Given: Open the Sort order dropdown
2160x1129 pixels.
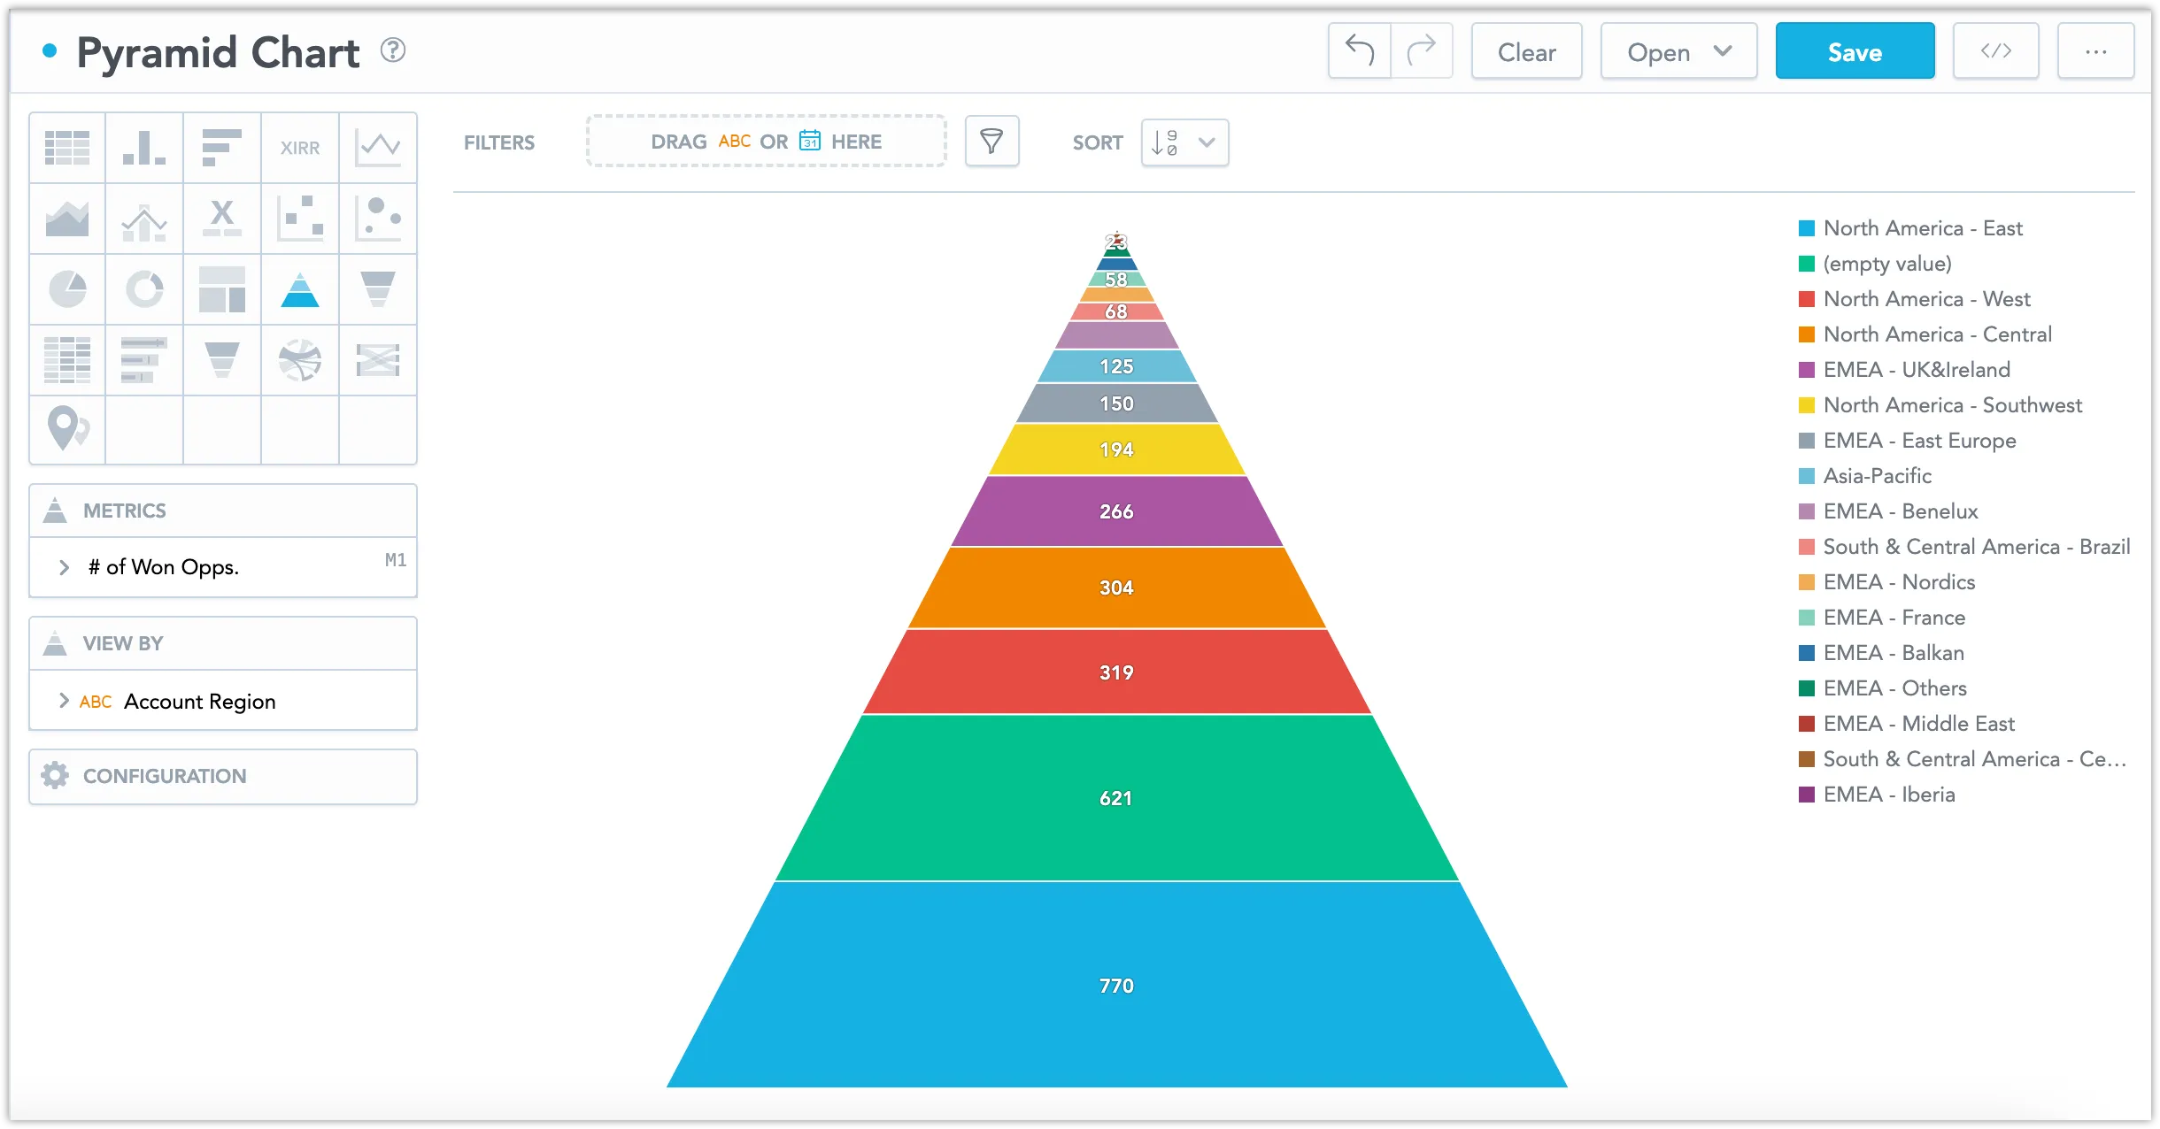Looking at the screenshot, I should (x=1183, y=142).
